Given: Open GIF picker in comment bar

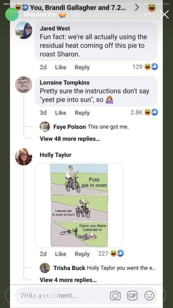Looking at the screenshot, I should pyautogui.click(x=133, y=295).
